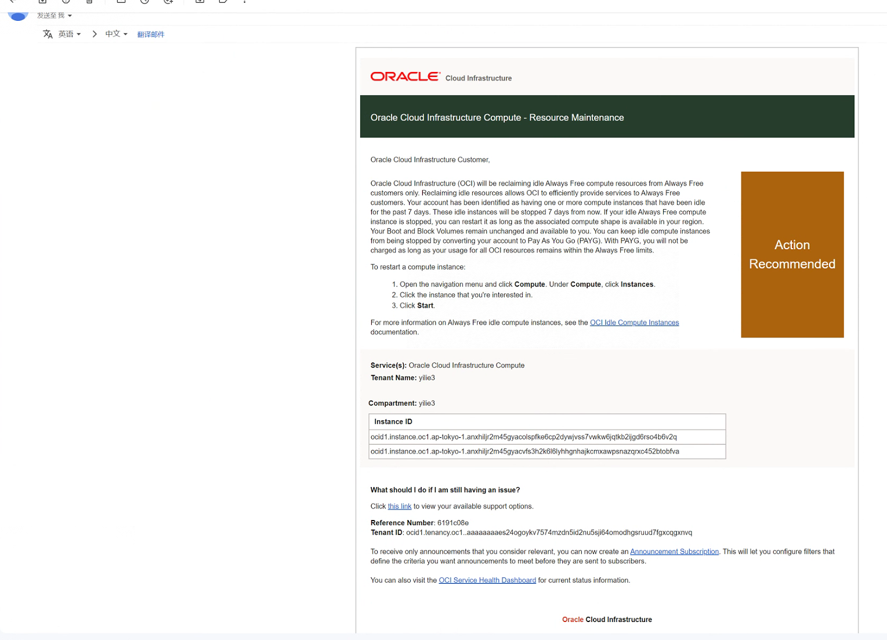Click the 翻译邮件 translate message link

pos(151,35)
